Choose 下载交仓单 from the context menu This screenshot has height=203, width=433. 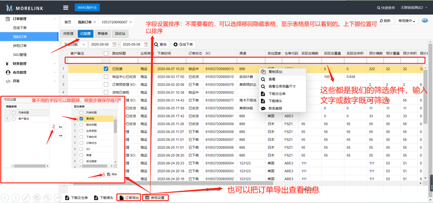[x=282, y=94]
